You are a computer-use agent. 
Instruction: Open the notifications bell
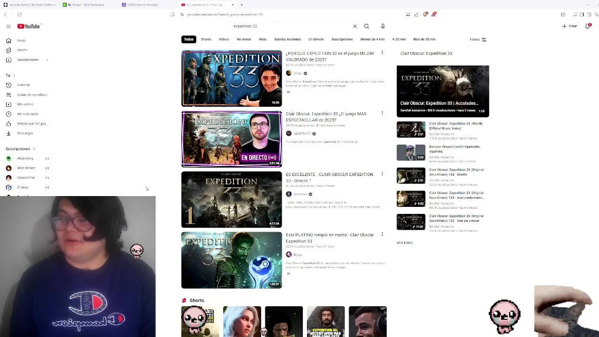click(x=588, y=26)
